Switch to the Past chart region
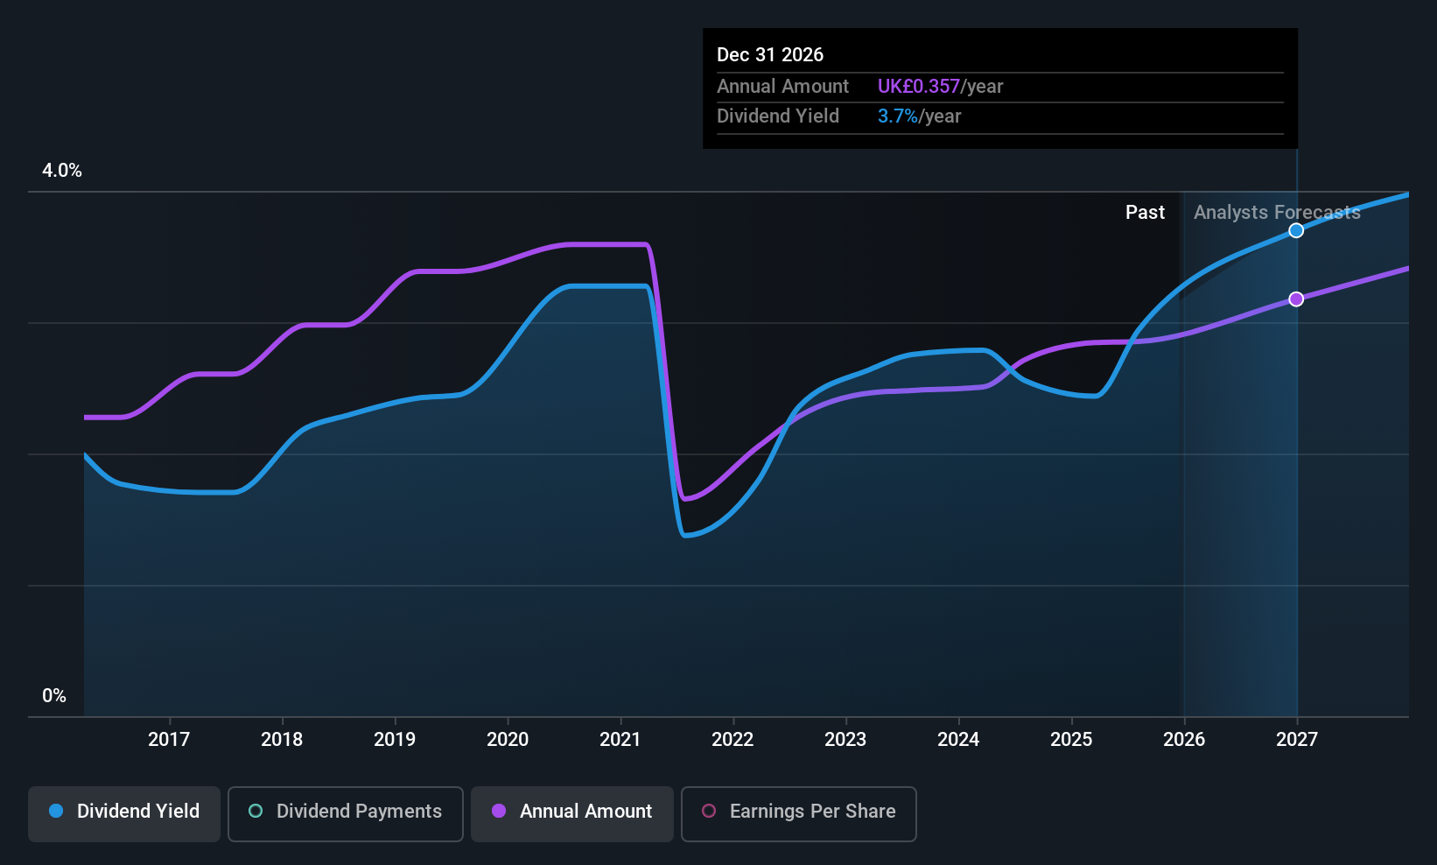 (1146, 212)
